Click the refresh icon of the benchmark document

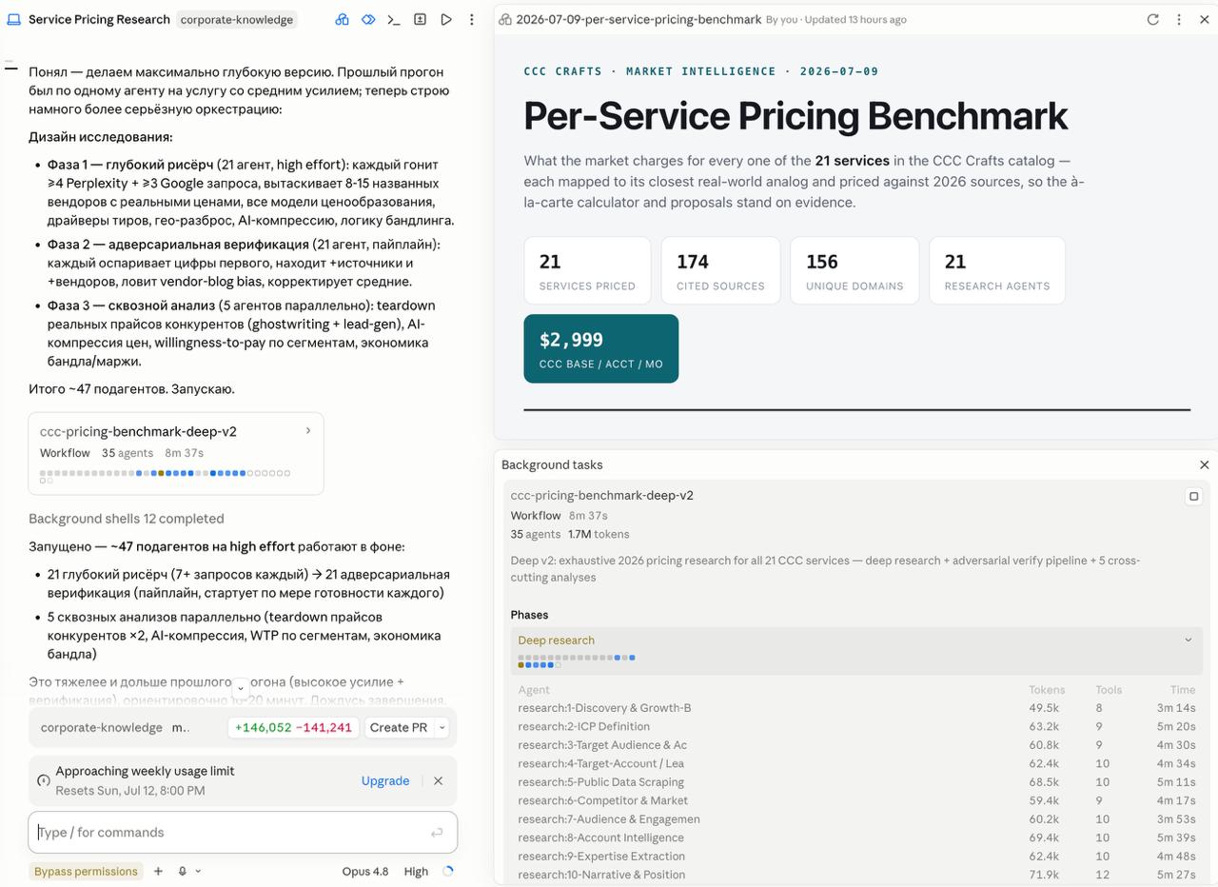point(1152,19)
